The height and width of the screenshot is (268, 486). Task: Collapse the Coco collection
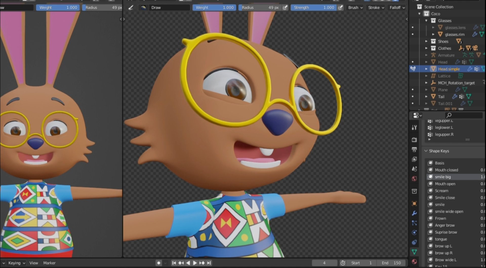[419, 14]
